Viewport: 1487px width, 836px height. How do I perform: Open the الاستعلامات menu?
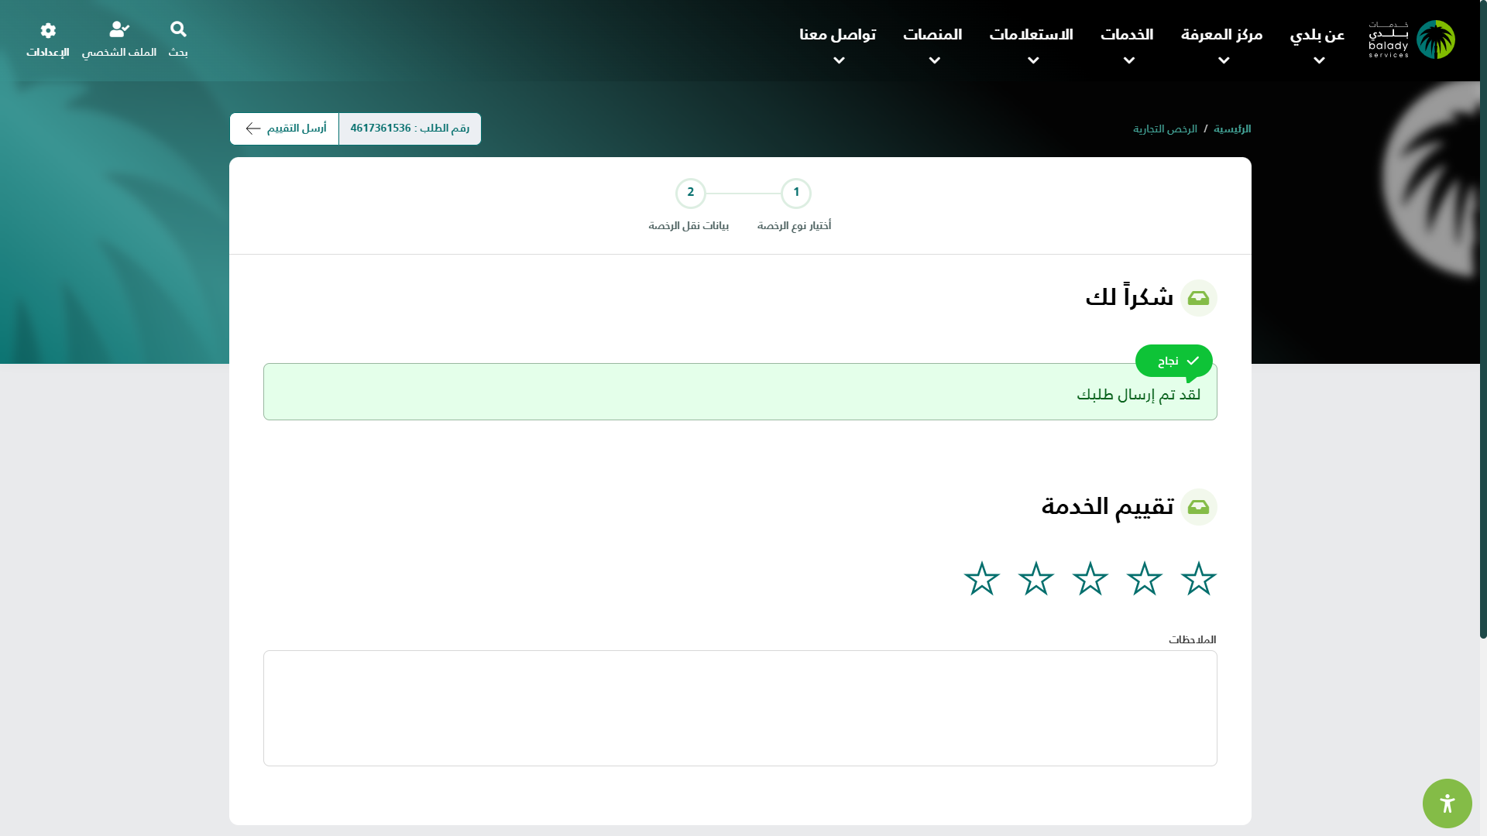pos(1031,36)
